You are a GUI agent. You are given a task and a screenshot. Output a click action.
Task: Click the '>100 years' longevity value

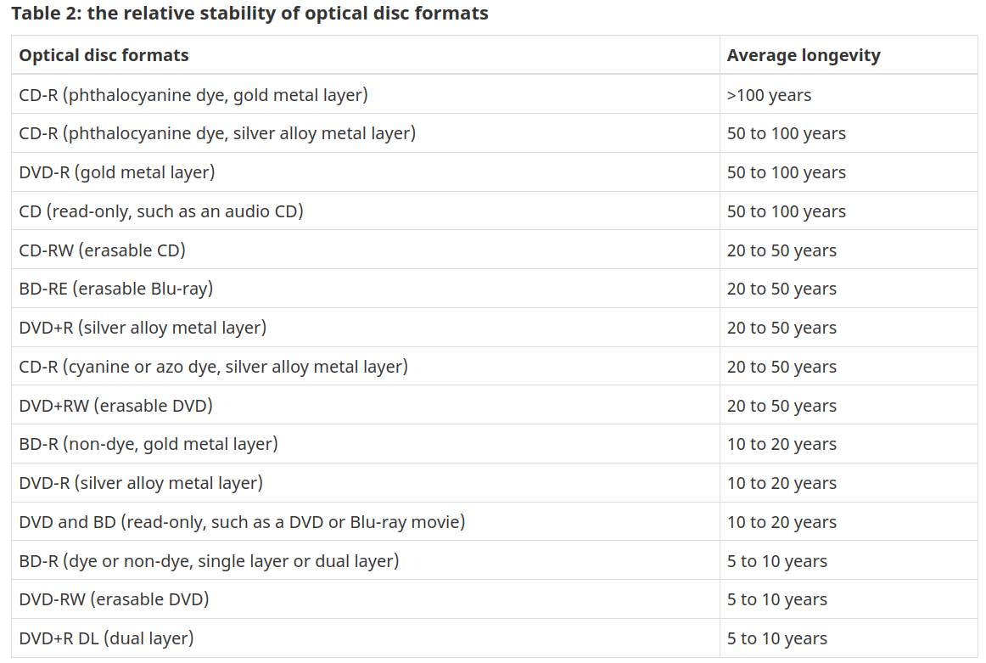(769, 95)
